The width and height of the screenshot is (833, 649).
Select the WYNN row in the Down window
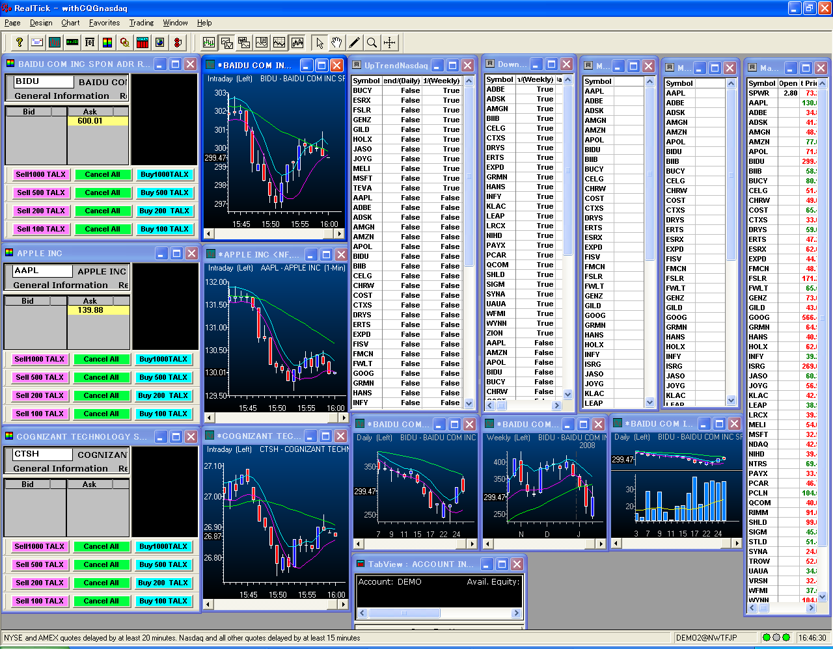click(523, 323)
